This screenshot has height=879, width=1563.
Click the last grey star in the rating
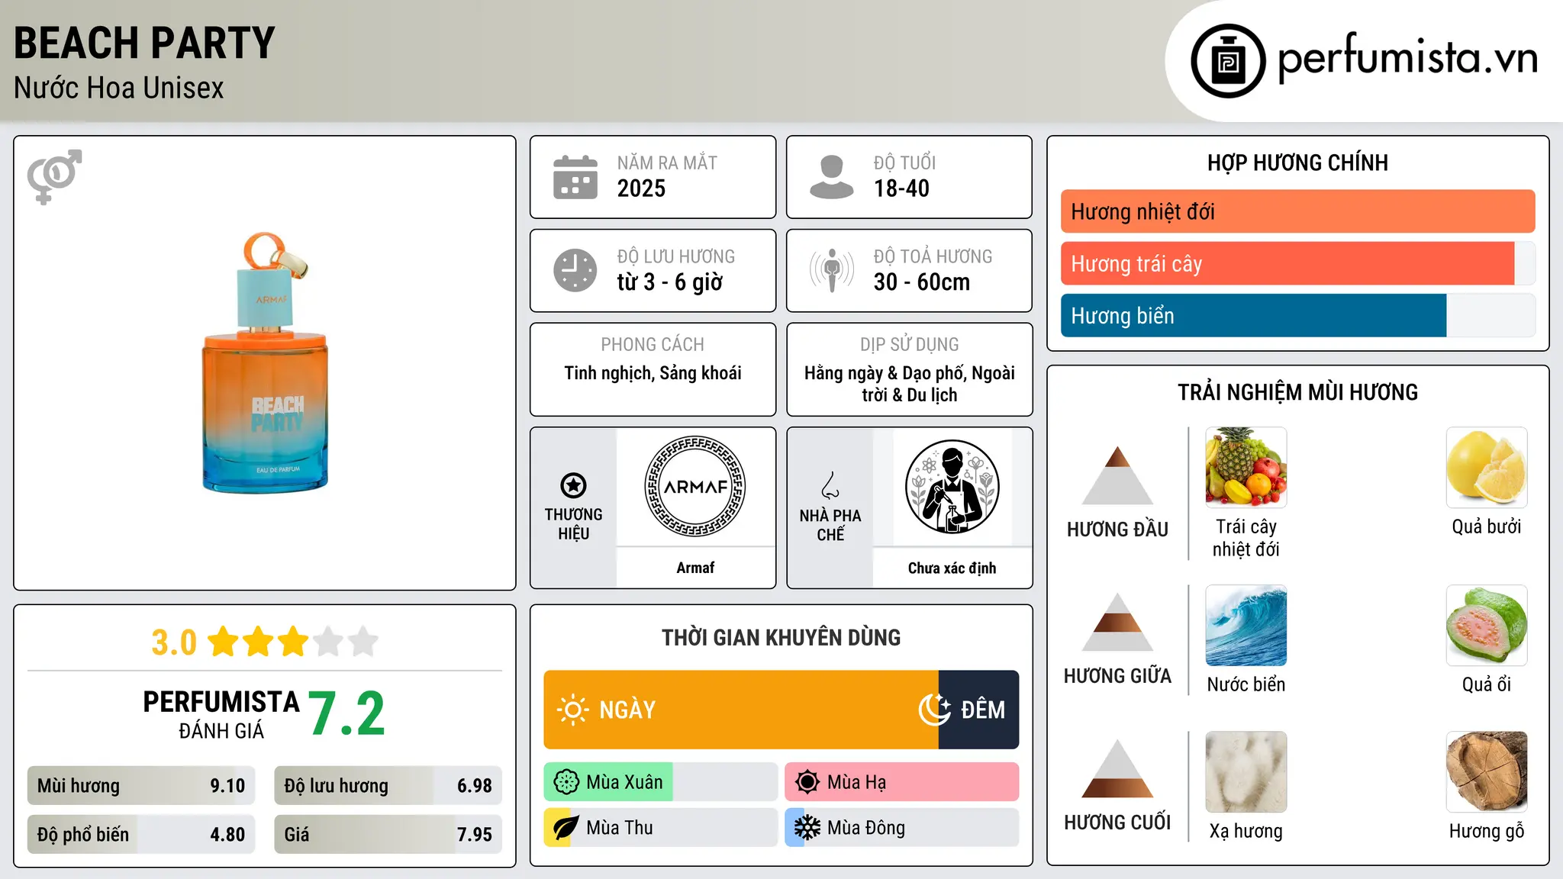(363, 642)
